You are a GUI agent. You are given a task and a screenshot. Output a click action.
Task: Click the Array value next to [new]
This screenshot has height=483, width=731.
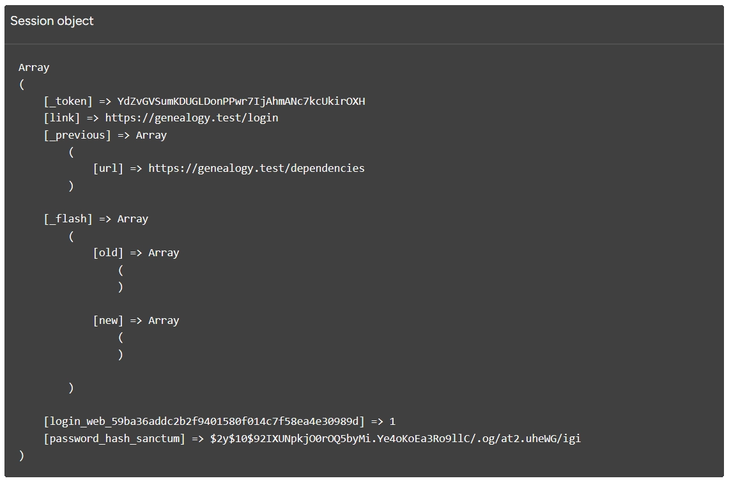pos(164,320)
